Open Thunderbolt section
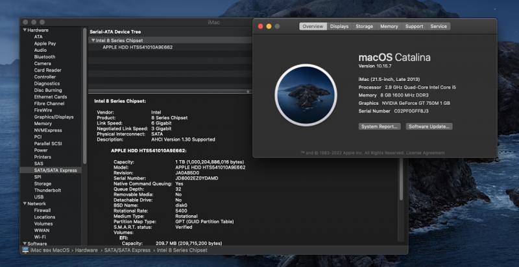This screenshot has height=267, width=519. [47, 191]
